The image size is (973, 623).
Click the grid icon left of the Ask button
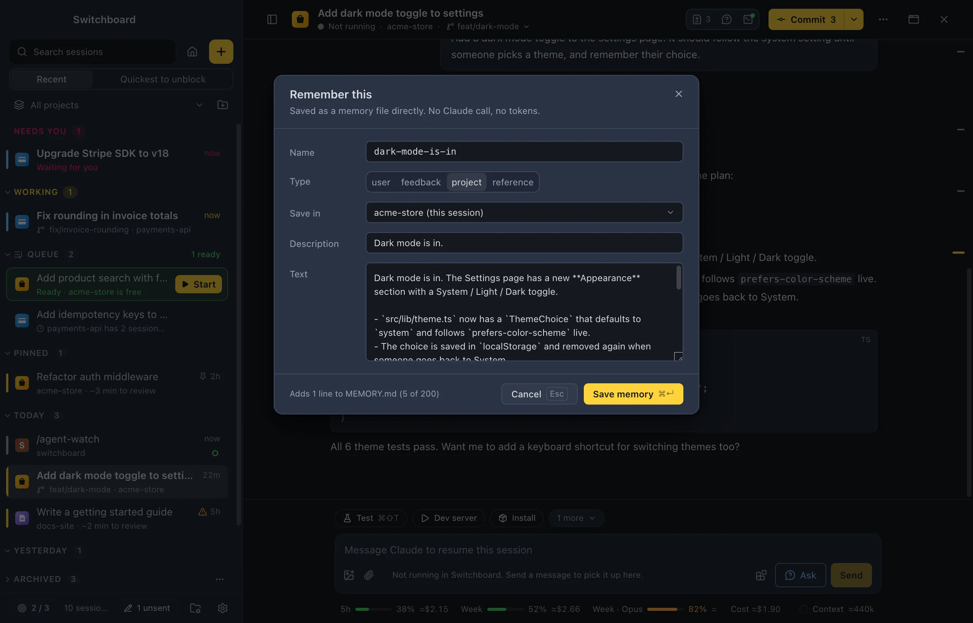pos(761,575)
